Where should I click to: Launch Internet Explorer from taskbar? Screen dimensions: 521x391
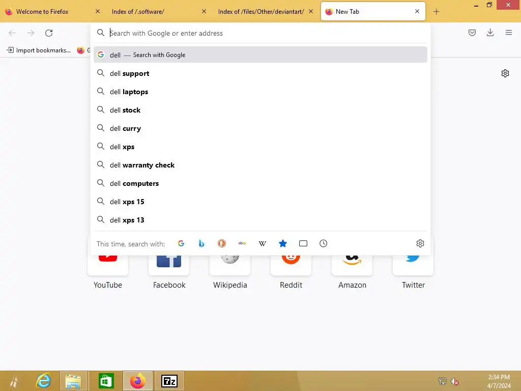coord(43,381)
